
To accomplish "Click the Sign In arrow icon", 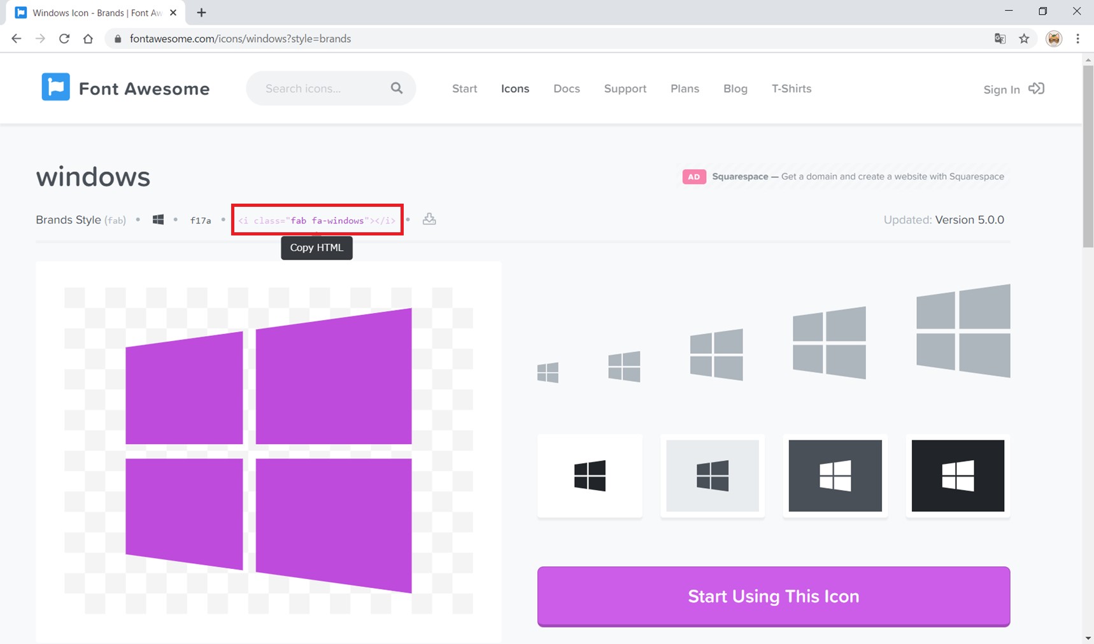I will (1036, 88).
